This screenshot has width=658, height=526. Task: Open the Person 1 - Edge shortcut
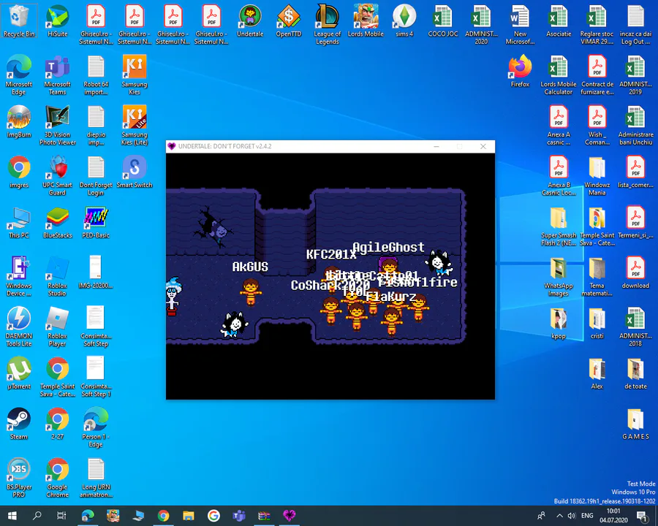click(96, 427)
